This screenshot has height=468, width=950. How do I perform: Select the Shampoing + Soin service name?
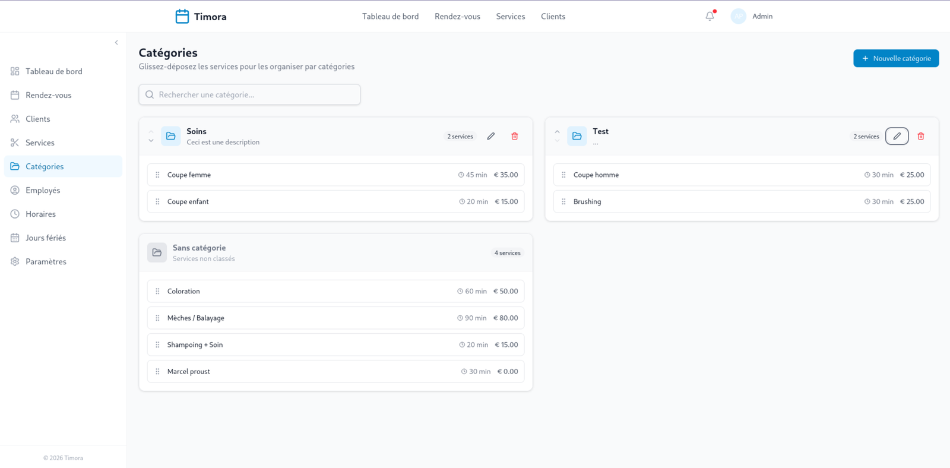(195, 344)
